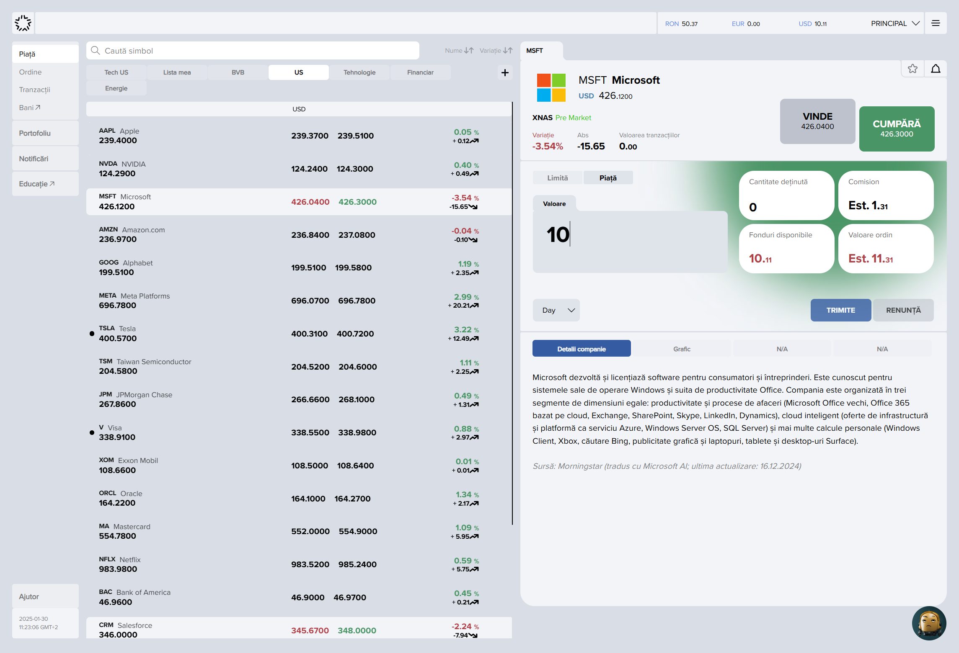Go to Piață in the sidebar
This screenshot has width=959, height=653.
click(45, 54)
